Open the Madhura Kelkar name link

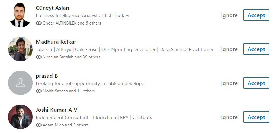pyautogui.click(x=56, y=42)
